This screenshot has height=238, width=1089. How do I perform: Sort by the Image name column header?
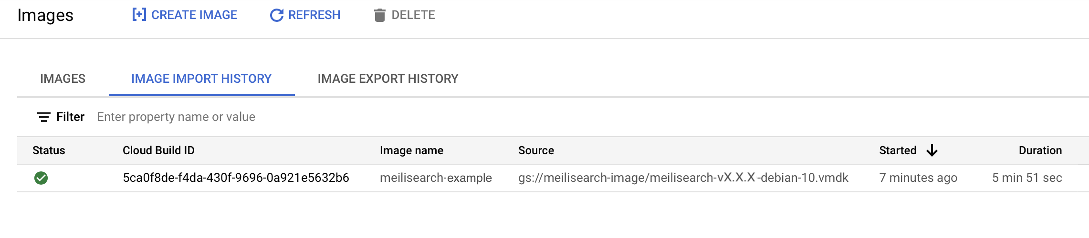[411, 150]
